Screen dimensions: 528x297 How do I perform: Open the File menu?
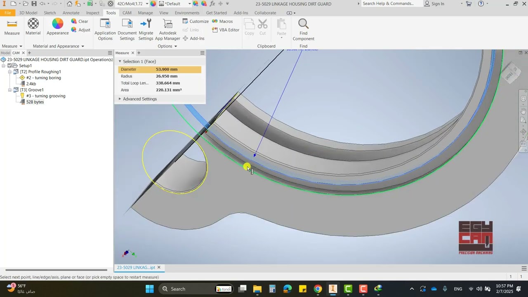7,13
